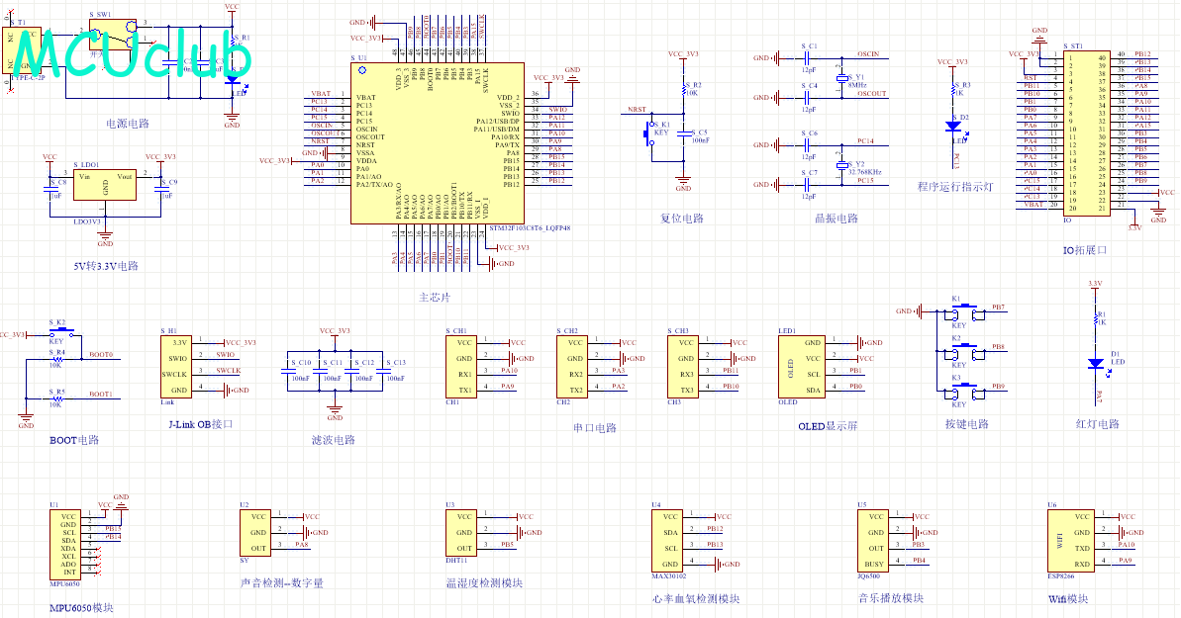
Task: Select the S_ST1 IO header component
Action: tap(1086, 133)
